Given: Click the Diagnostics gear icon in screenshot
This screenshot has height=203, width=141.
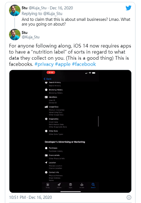Looking at the screenshot, I should click(x=46, y=119).
